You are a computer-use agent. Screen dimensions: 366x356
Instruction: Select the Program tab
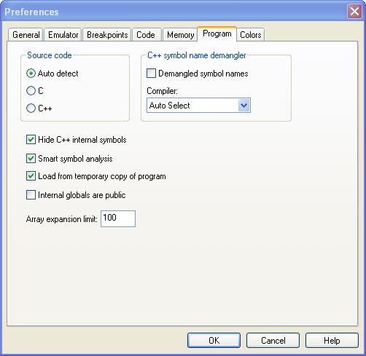[217, 33]
